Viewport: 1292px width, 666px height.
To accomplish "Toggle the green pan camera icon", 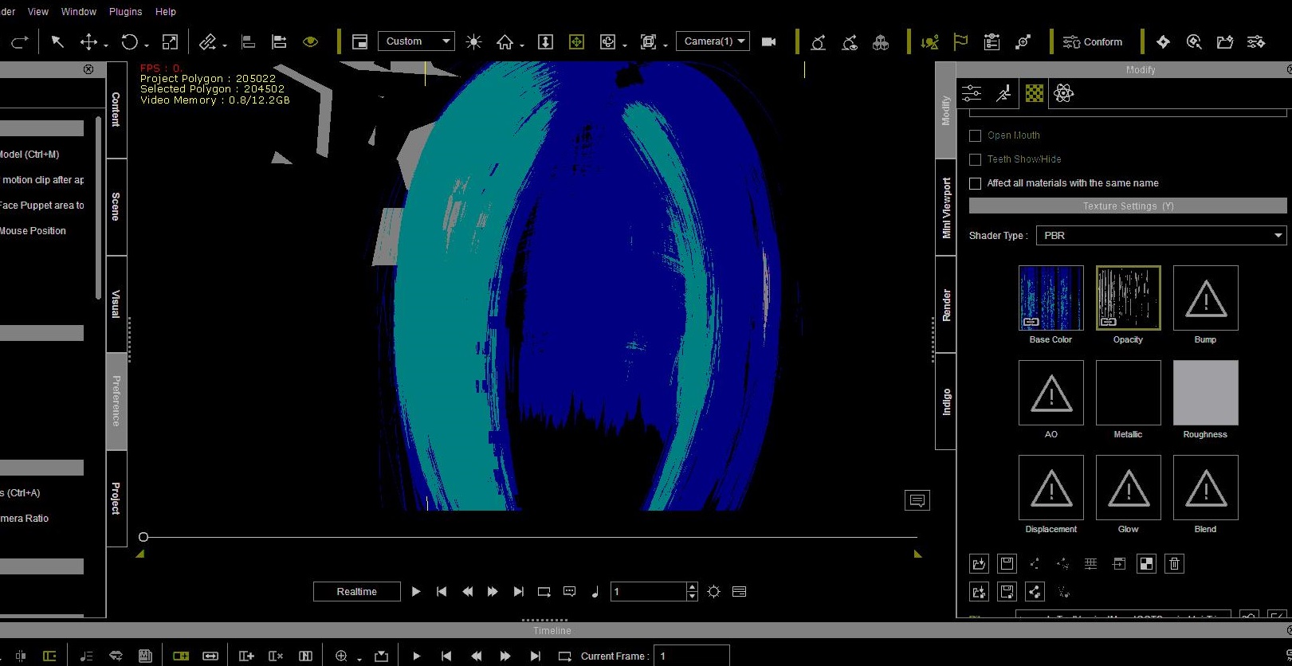I will [x=576, y=41].
